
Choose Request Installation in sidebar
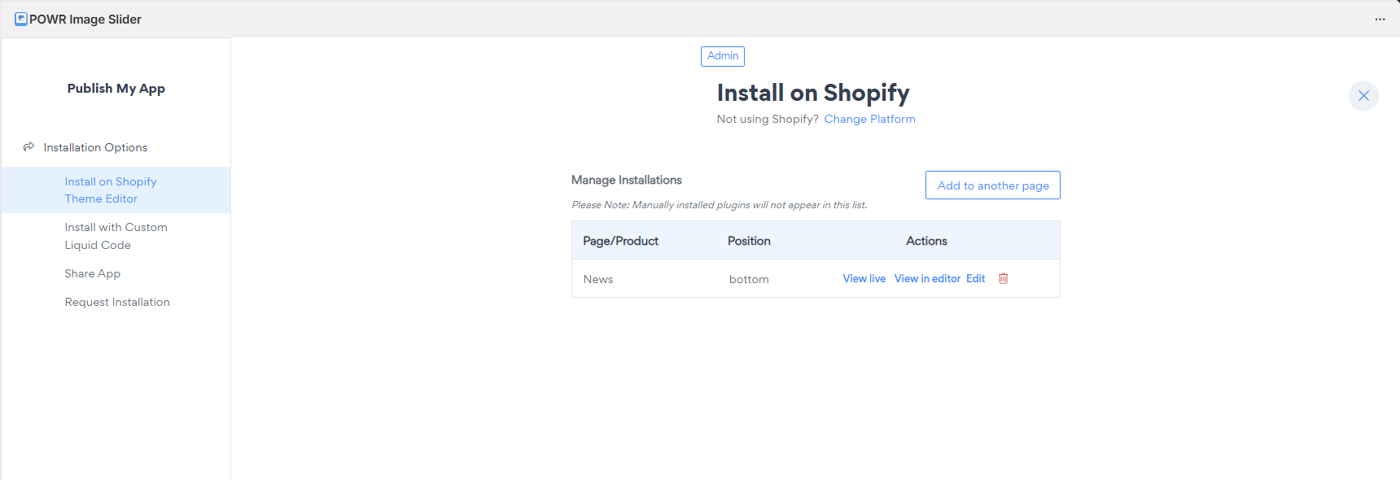pyautogui.click(x=117, y=302)
